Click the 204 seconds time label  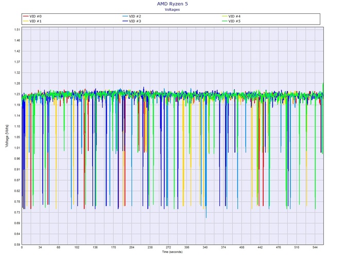pyautogui.click(x=132, y=247)
